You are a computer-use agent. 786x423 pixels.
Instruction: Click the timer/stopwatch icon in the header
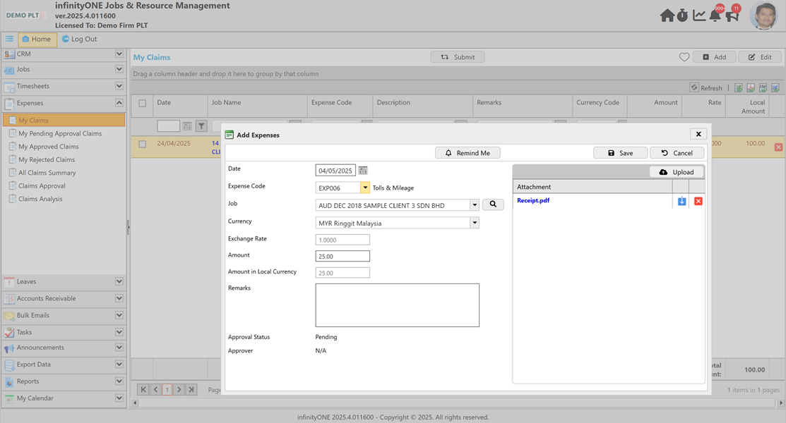click(683, 14)
